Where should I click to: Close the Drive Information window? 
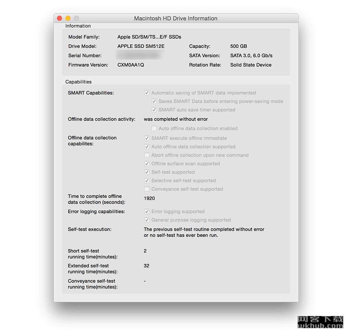click(60, 18)
